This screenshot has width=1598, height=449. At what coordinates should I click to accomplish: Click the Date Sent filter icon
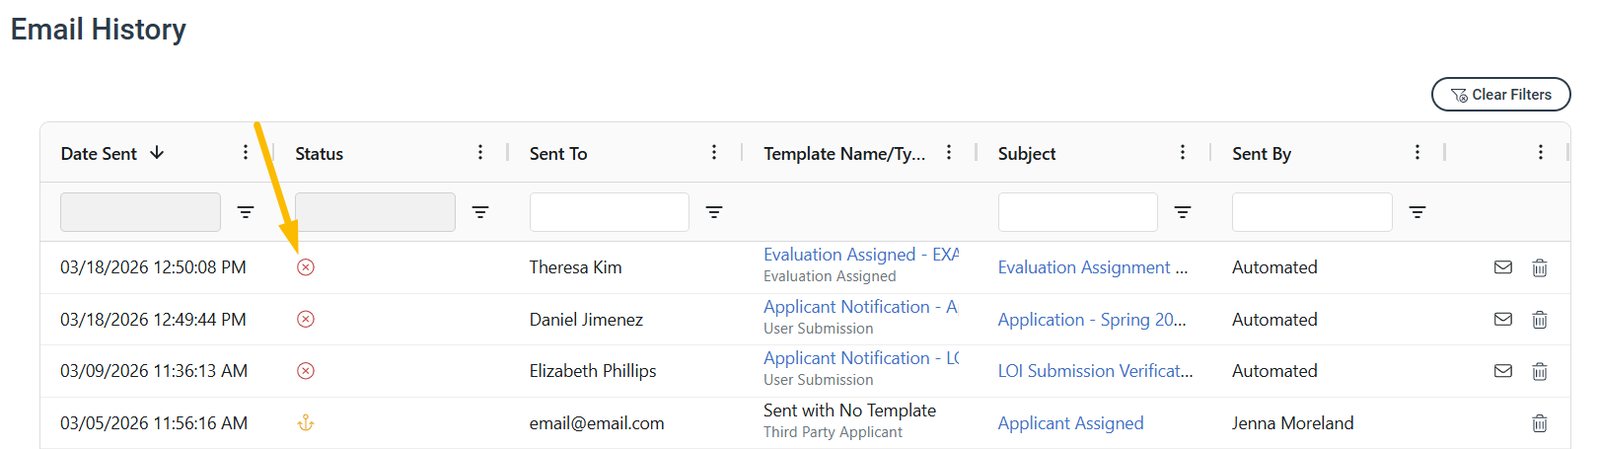pos(246,212)
